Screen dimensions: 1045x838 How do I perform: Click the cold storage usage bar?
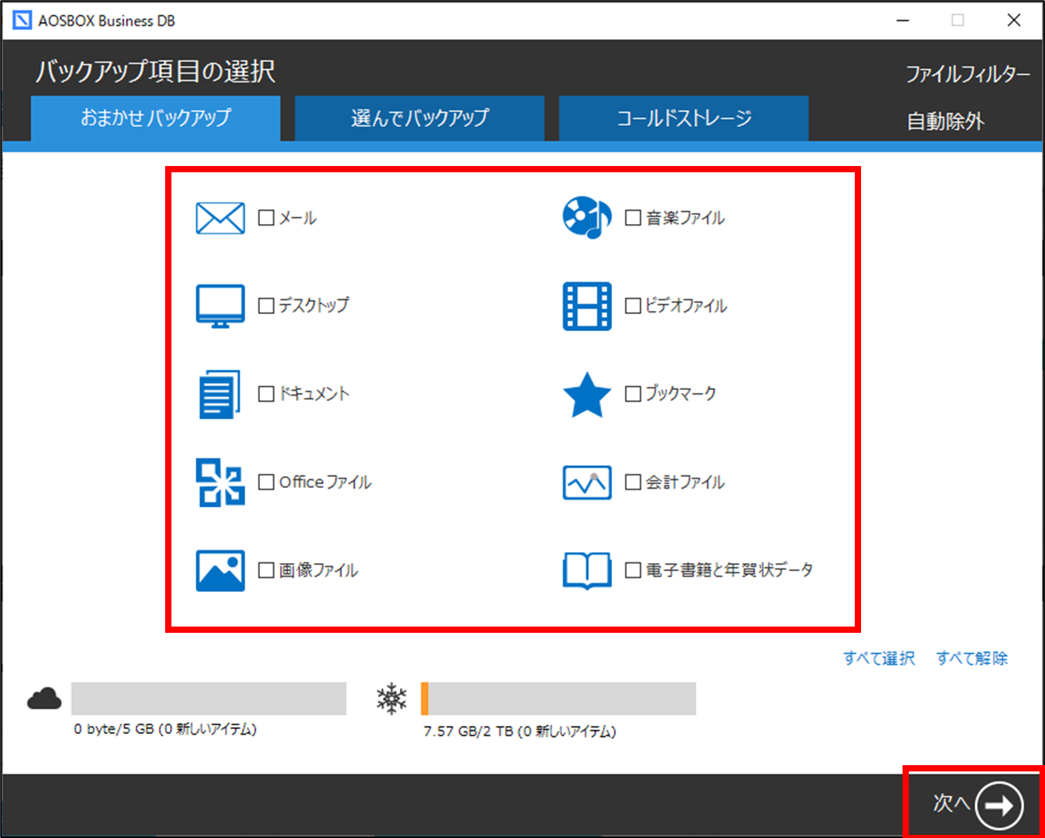click(x=558, y=699)
